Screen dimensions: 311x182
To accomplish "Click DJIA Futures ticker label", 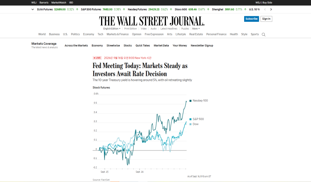I will coord(45,9).
